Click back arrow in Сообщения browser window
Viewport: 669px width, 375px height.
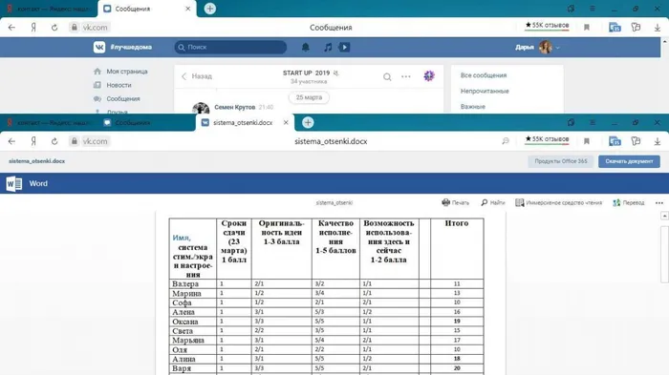tap(11, 28)
